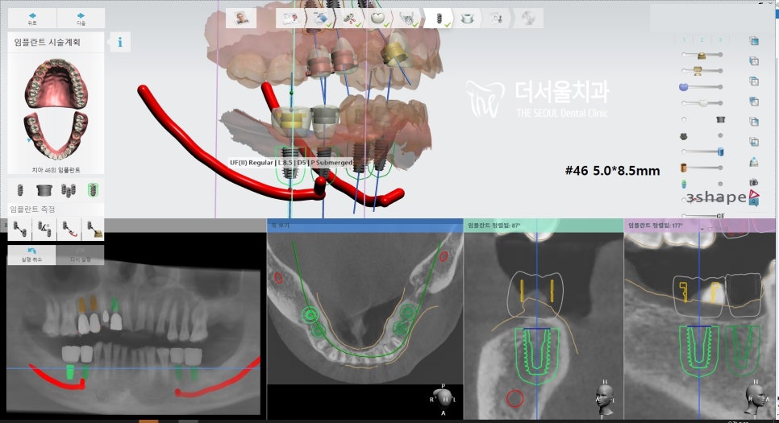
Task: Click the topmost 3D view cube icon
Action: point(753,41)
